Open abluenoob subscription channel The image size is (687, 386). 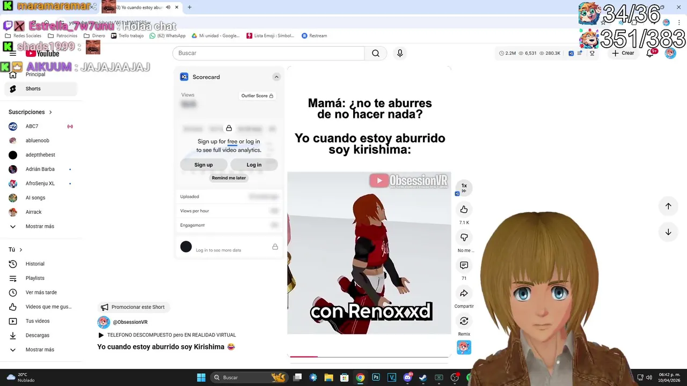click(x=40, y=140)
